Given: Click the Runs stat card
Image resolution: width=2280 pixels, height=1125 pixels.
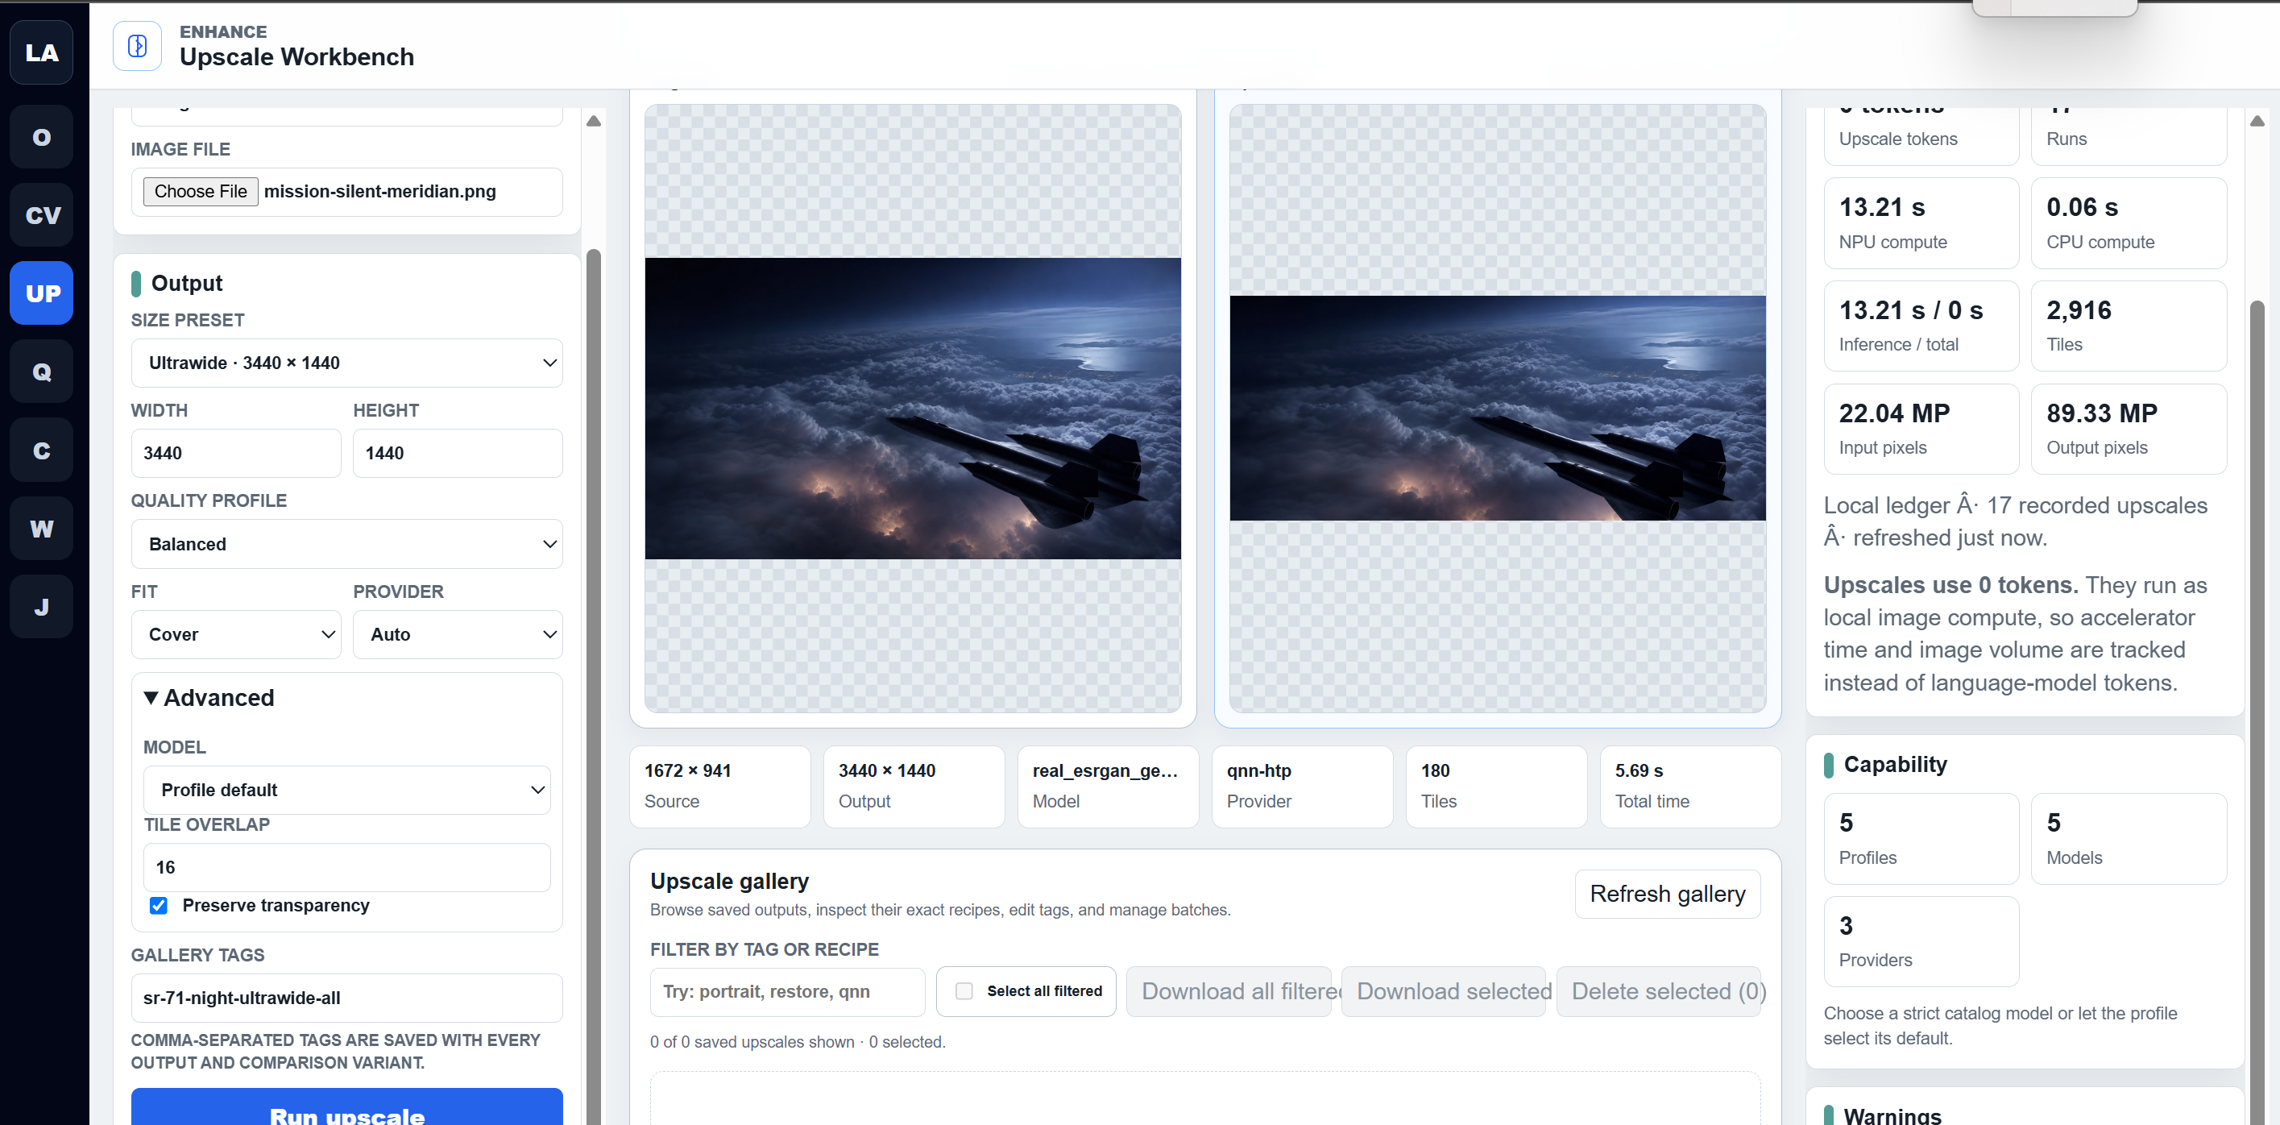Looking at the screenshot, I should tap(2129, 135).
